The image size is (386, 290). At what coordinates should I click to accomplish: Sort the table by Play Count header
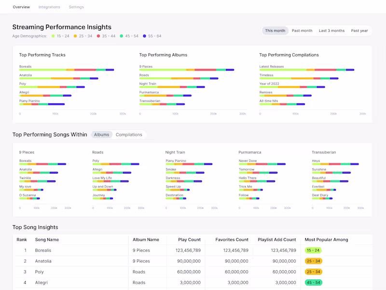point(190,240)
